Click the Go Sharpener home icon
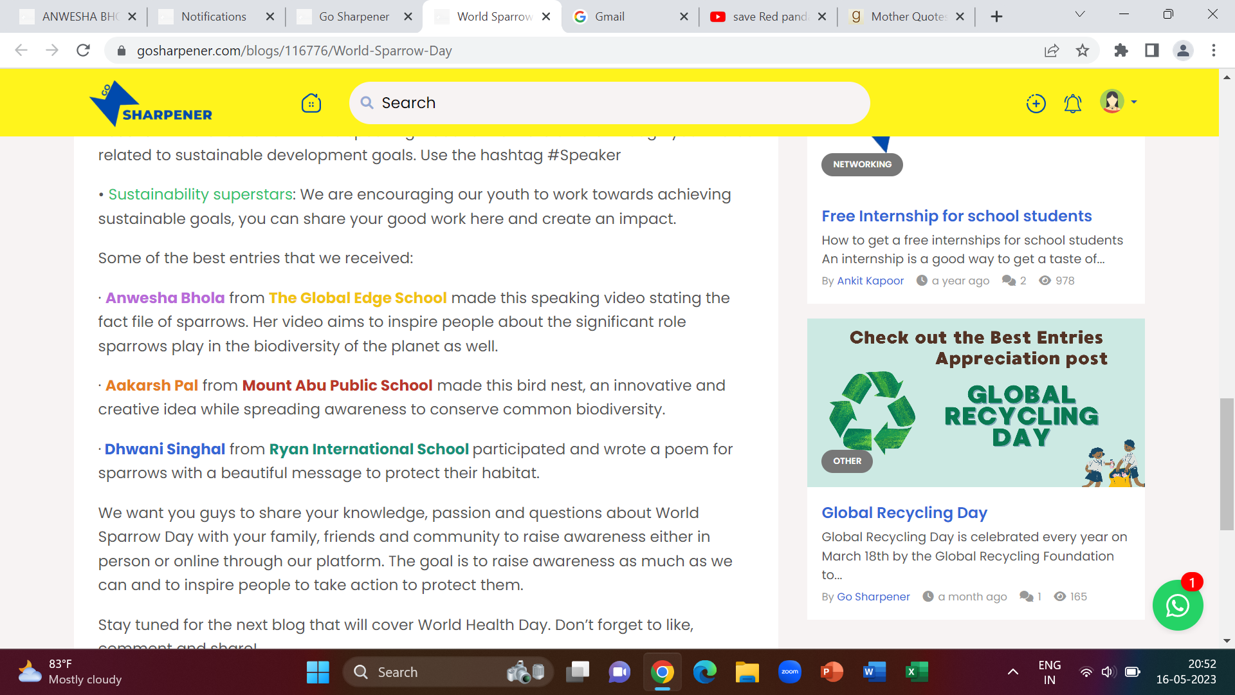The height and width of the screenshot is (695, 1235). [x=311, y=103]
